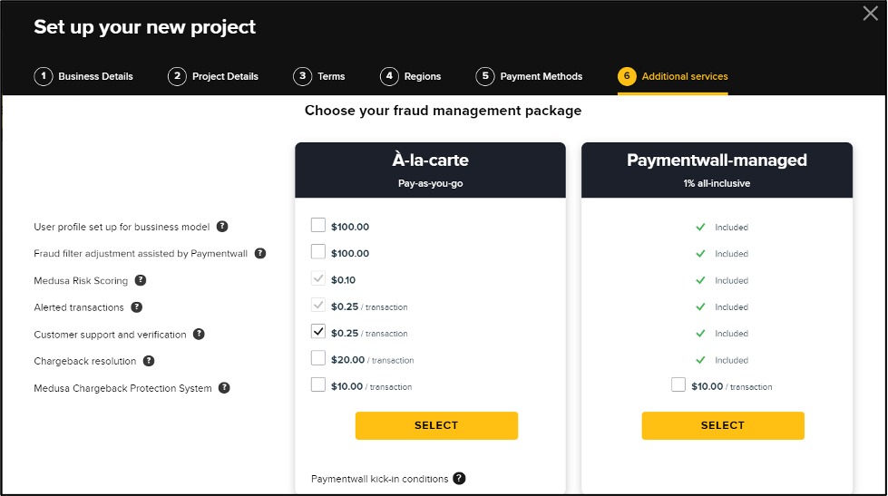Show Chargeback resolution help icon
The height and width of the screenshot is (496, 888).
(x=149, y=361)
